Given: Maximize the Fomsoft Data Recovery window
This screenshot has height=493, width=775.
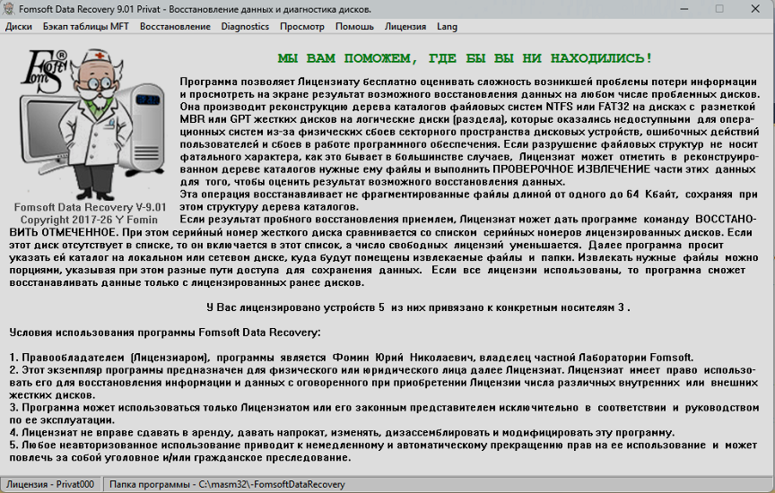Looking at the screenshot, I should tap(719, 9).
